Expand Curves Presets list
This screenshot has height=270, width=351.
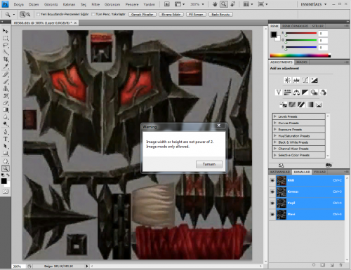(275, 123)
